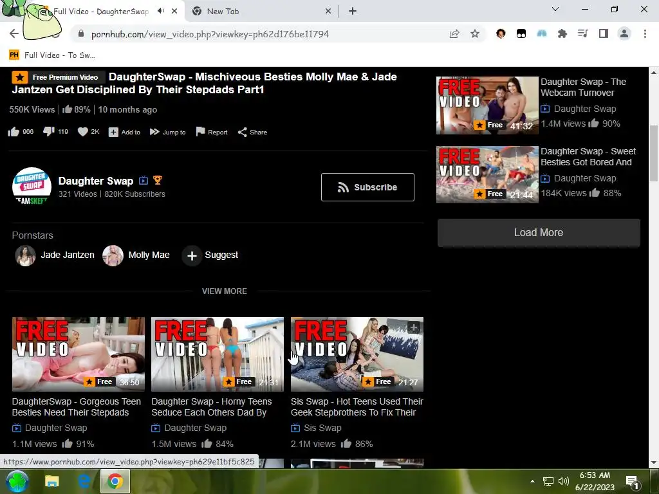Viewport: 659px width, 494px height.
Task: Click the scrollbar down arrow
Action: 654,462
